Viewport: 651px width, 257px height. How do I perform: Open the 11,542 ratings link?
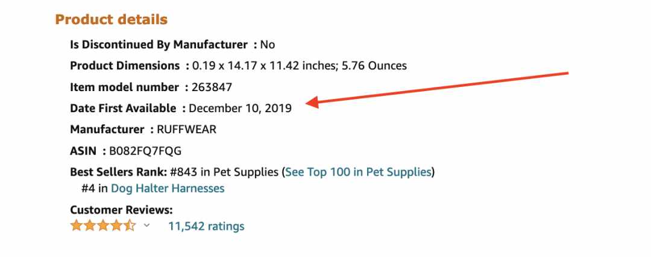[x=206, y=226]
